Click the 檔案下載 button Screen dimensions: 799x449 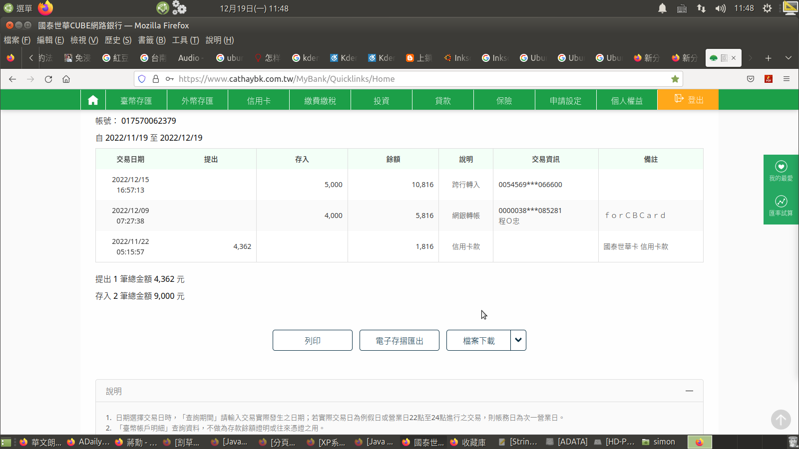pos(478,340)
